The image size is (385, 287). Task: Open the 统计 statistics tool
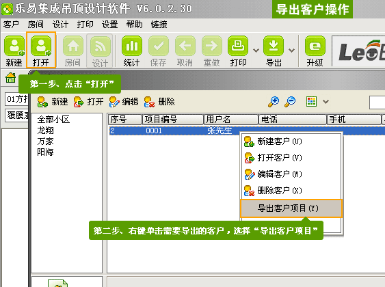[x=132, y=51]
